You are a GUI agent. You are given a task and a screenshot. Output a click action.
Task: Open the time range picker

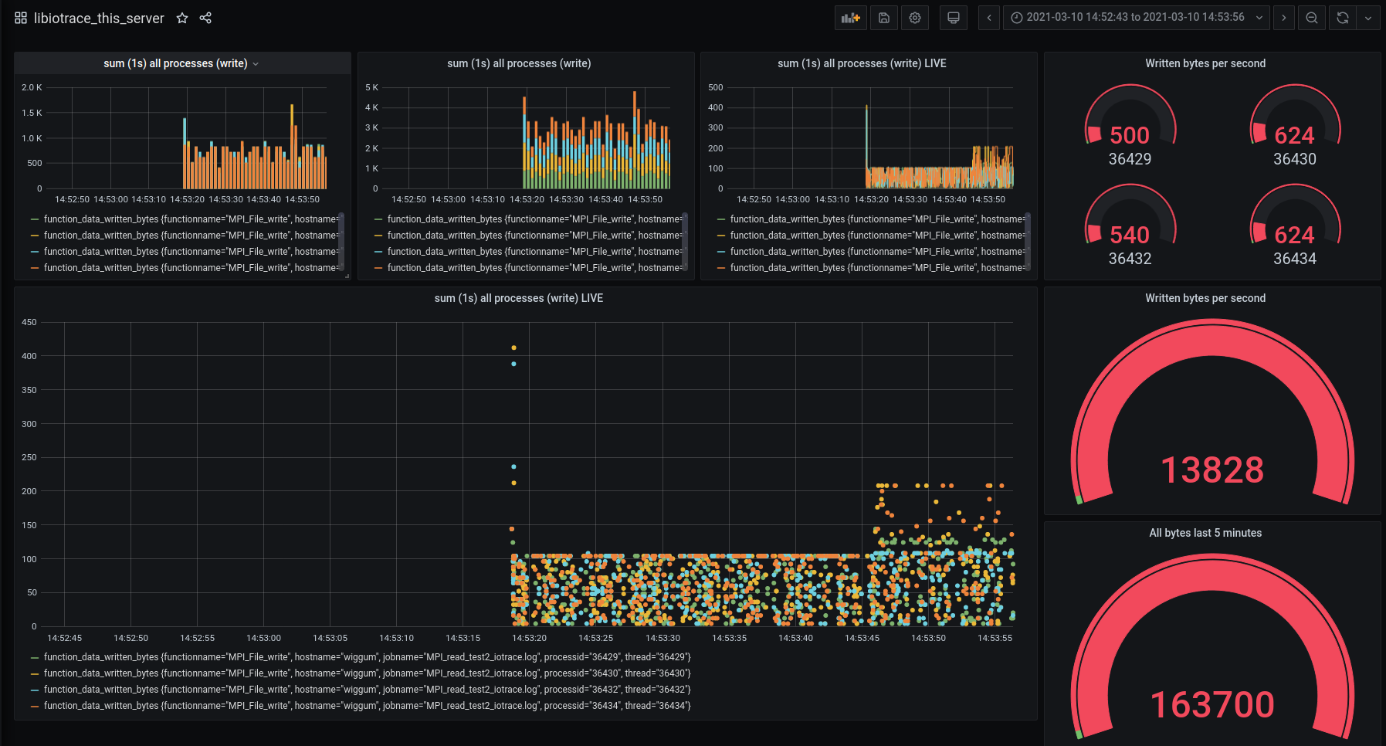[1137, 18]
